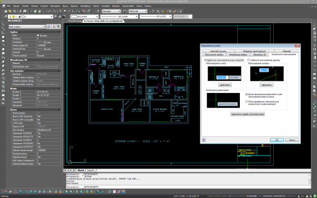This screenshot has width=317, height=198.
Task: Select the Line tool in the left toolbar
Action: click(x=3, y=25)
